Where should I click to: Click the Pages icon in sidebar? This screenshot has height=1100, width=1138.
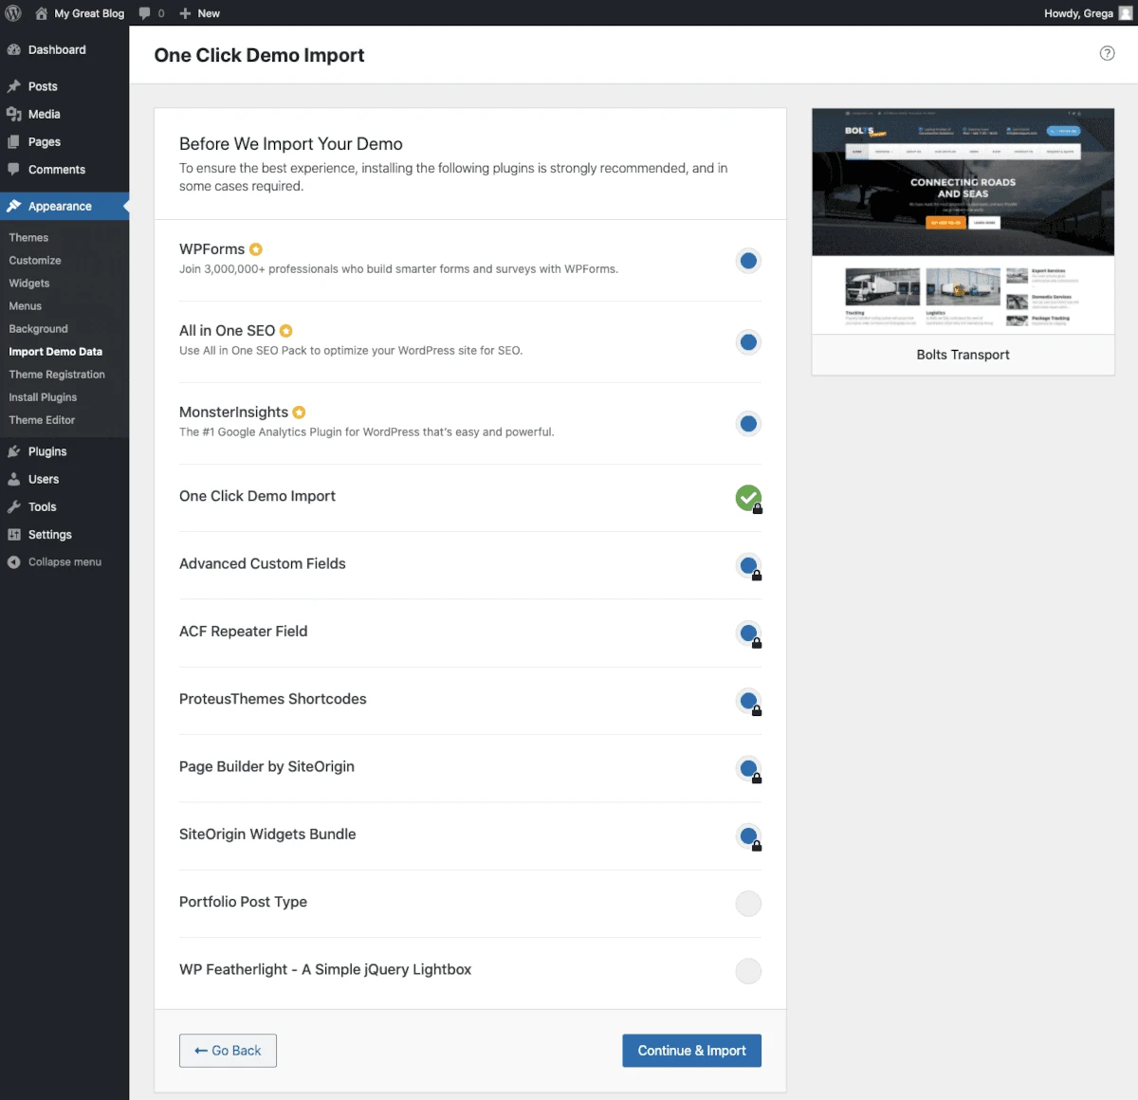(x=14, y=141)
